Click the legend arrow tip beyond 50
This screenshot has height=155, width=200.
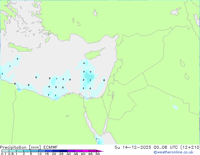tap(100, 151)
